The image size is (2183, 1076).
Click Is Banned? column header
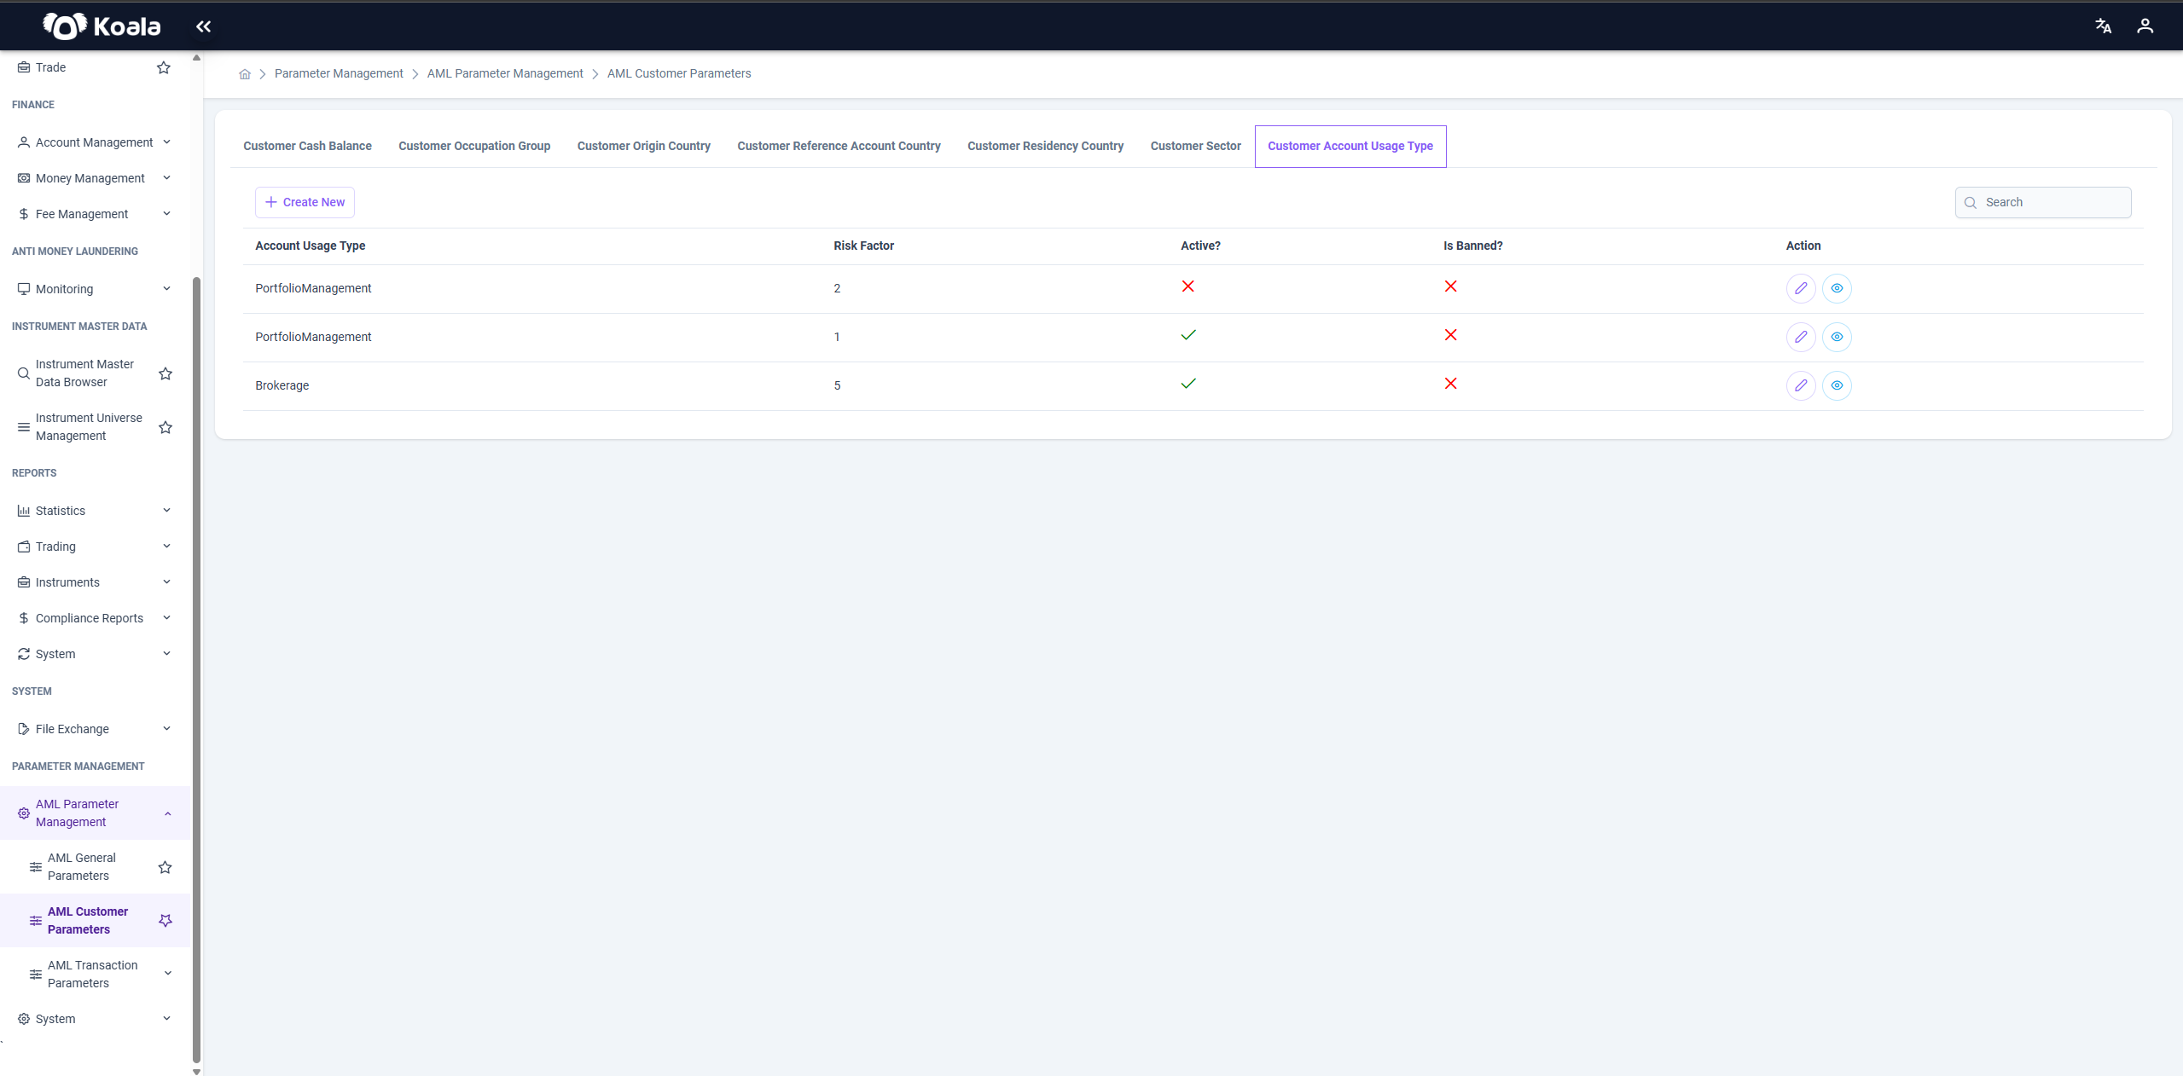[1472, 246]
